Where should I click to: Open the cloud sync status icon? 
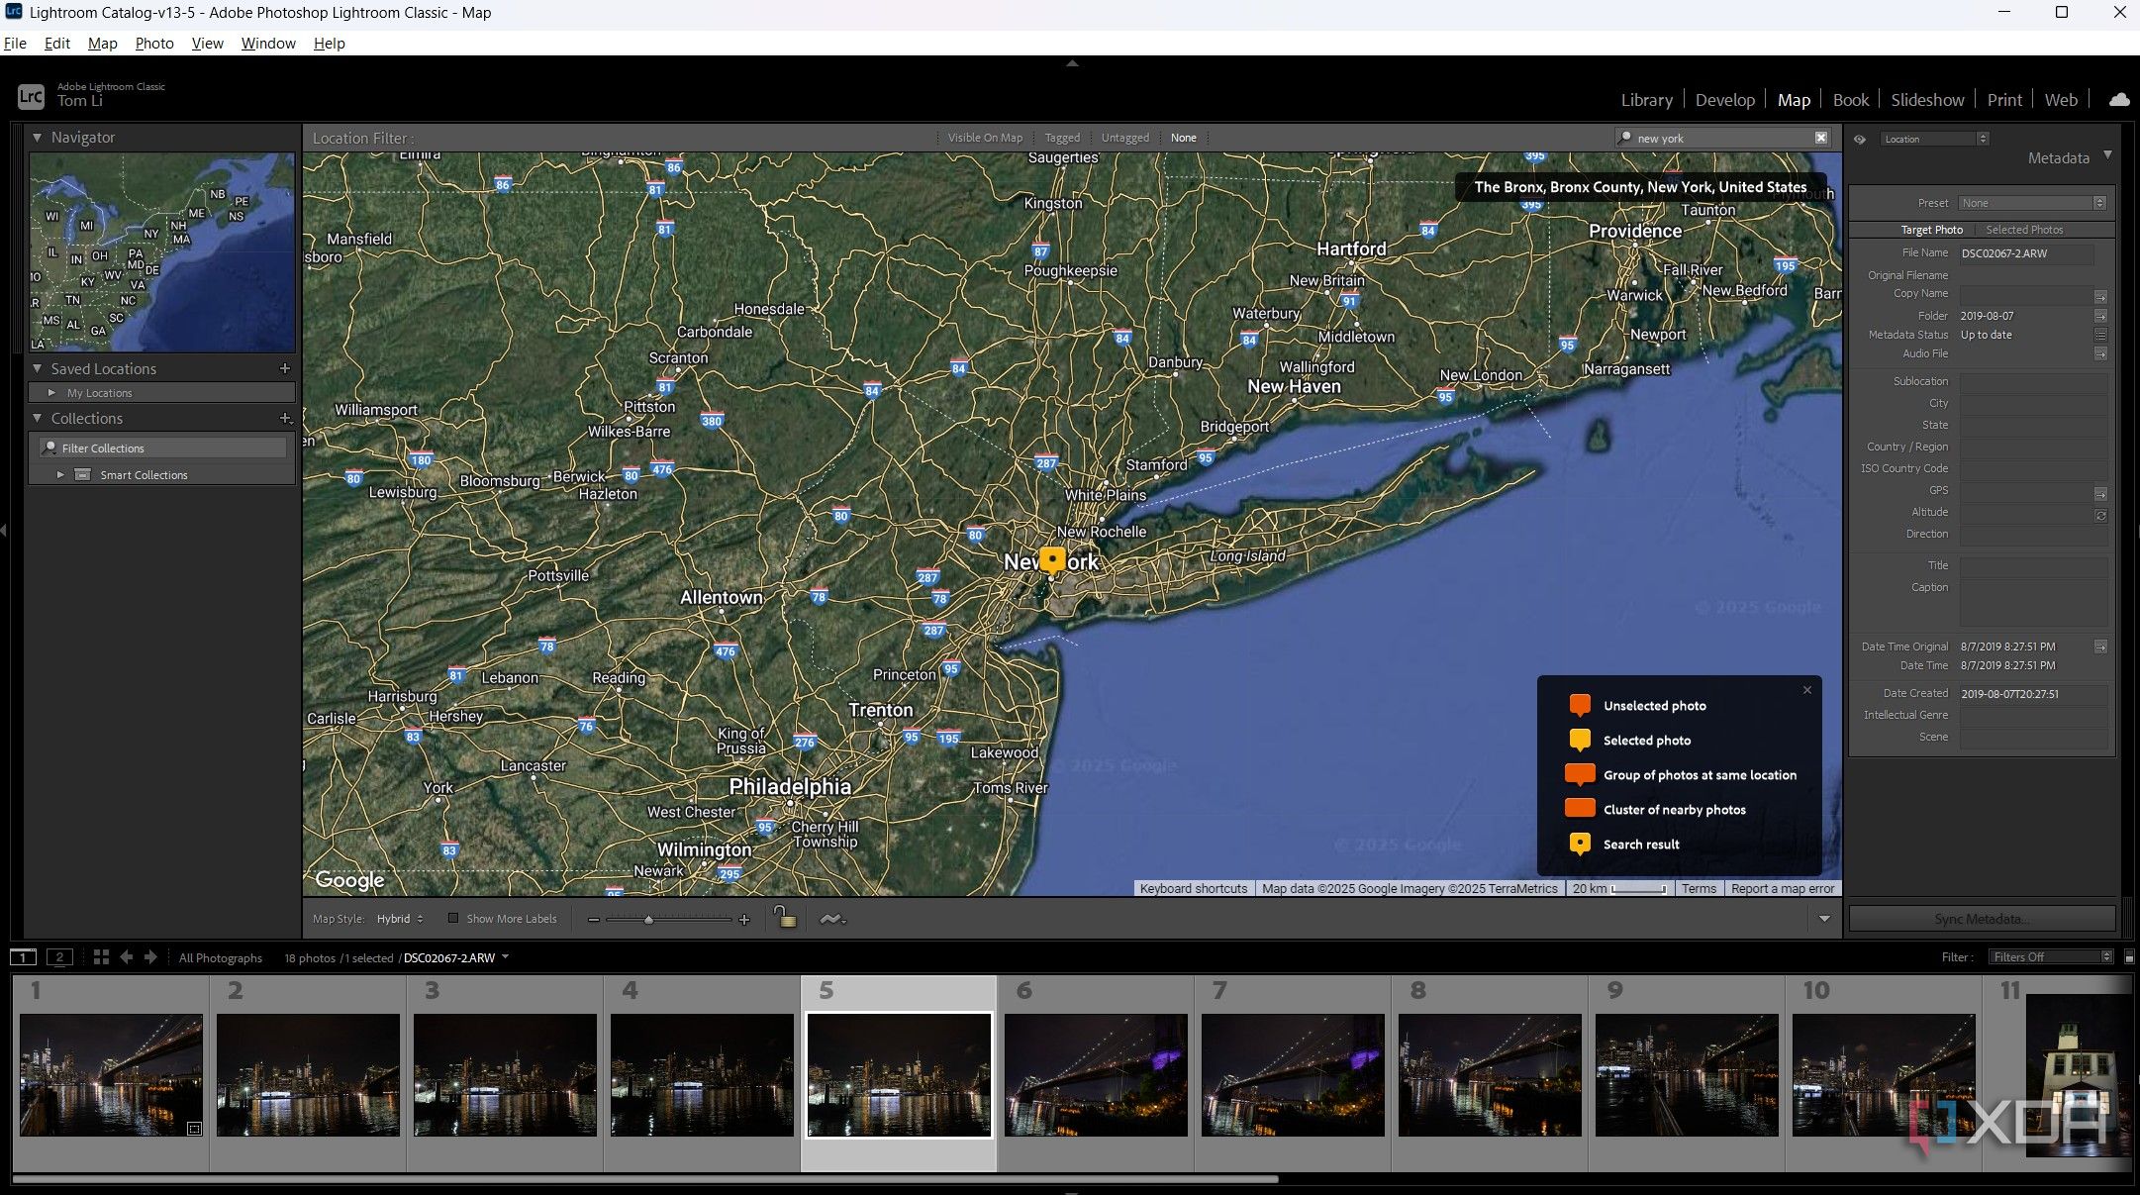click(x=2118, y=100)
